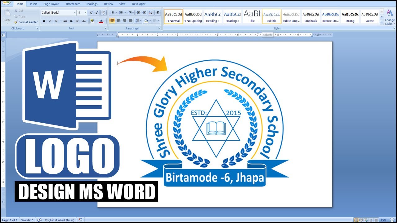Click the Format Painter button

[x=26, y=22]
